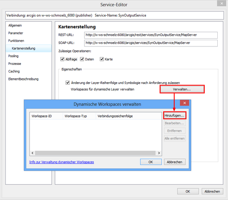Click the Entfernen button

[x=175, y=131]
